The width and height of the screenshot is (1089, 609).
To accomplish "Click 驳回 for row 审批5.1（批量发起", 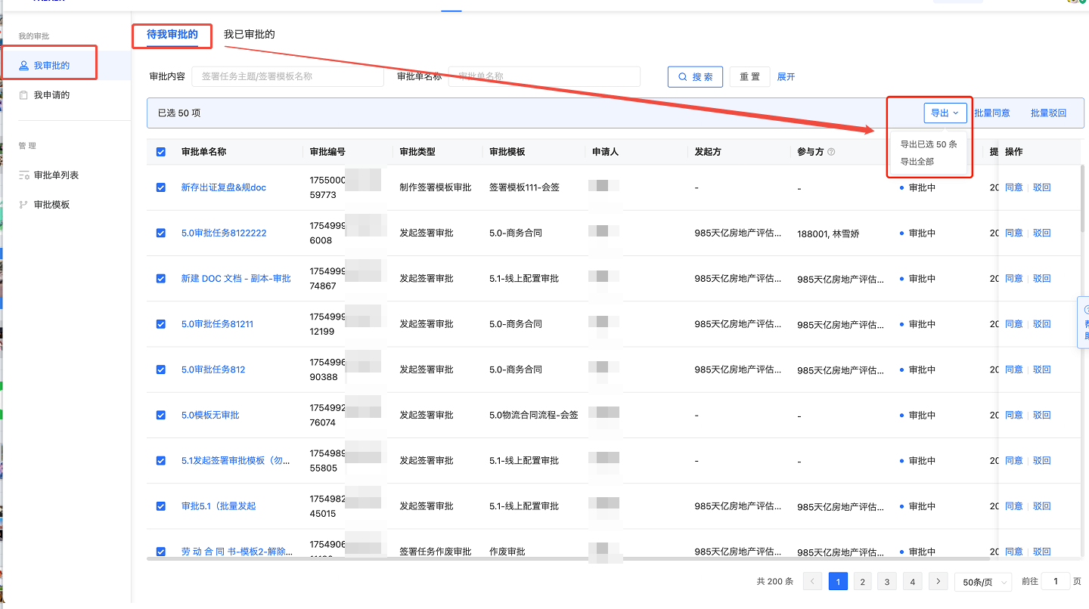I will [1042, 506].
